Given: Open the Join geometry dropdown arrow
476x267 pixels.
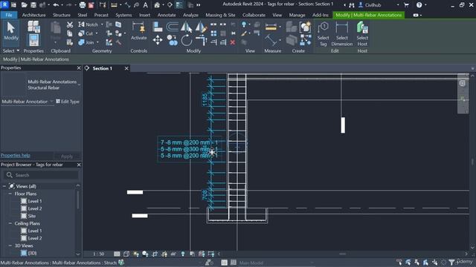Looking at the screenshot, I should tap(97, 42).
